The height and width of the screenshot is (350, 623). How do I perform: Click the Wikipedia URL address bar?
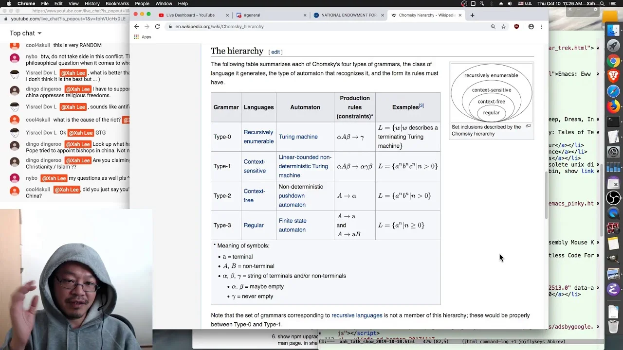click(x=331, y=27)
